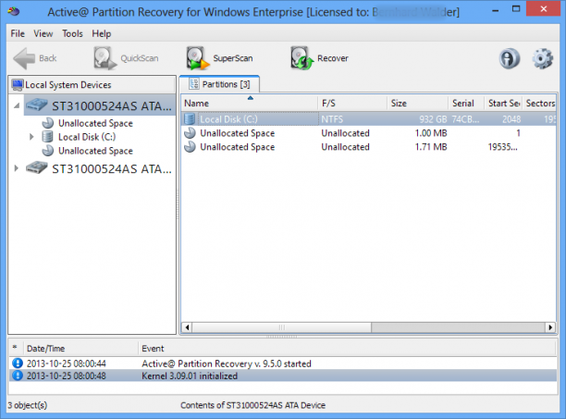The height and width of the screenshot is (419, 566).
Task: Open the Tools menu
Action: point(72,33)
